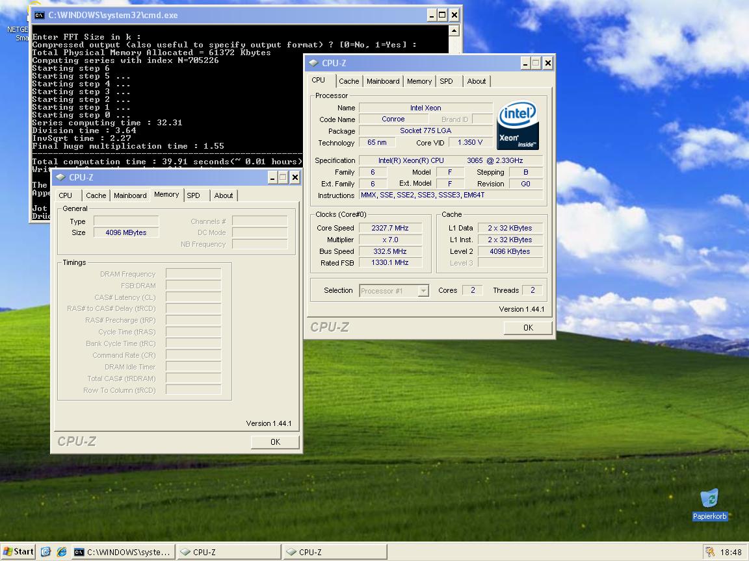Click the Package value Socket 775 LGA

point(426,131)
